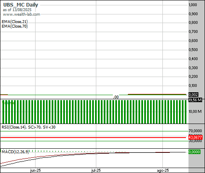
Task: Select the EMA(Close,70) indicator label
Action: [x=15, y=26]
